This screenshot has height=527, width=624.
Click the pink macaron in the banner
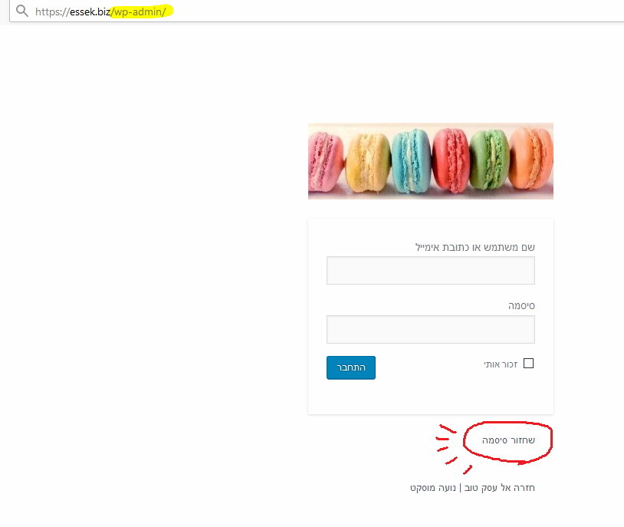325,162
